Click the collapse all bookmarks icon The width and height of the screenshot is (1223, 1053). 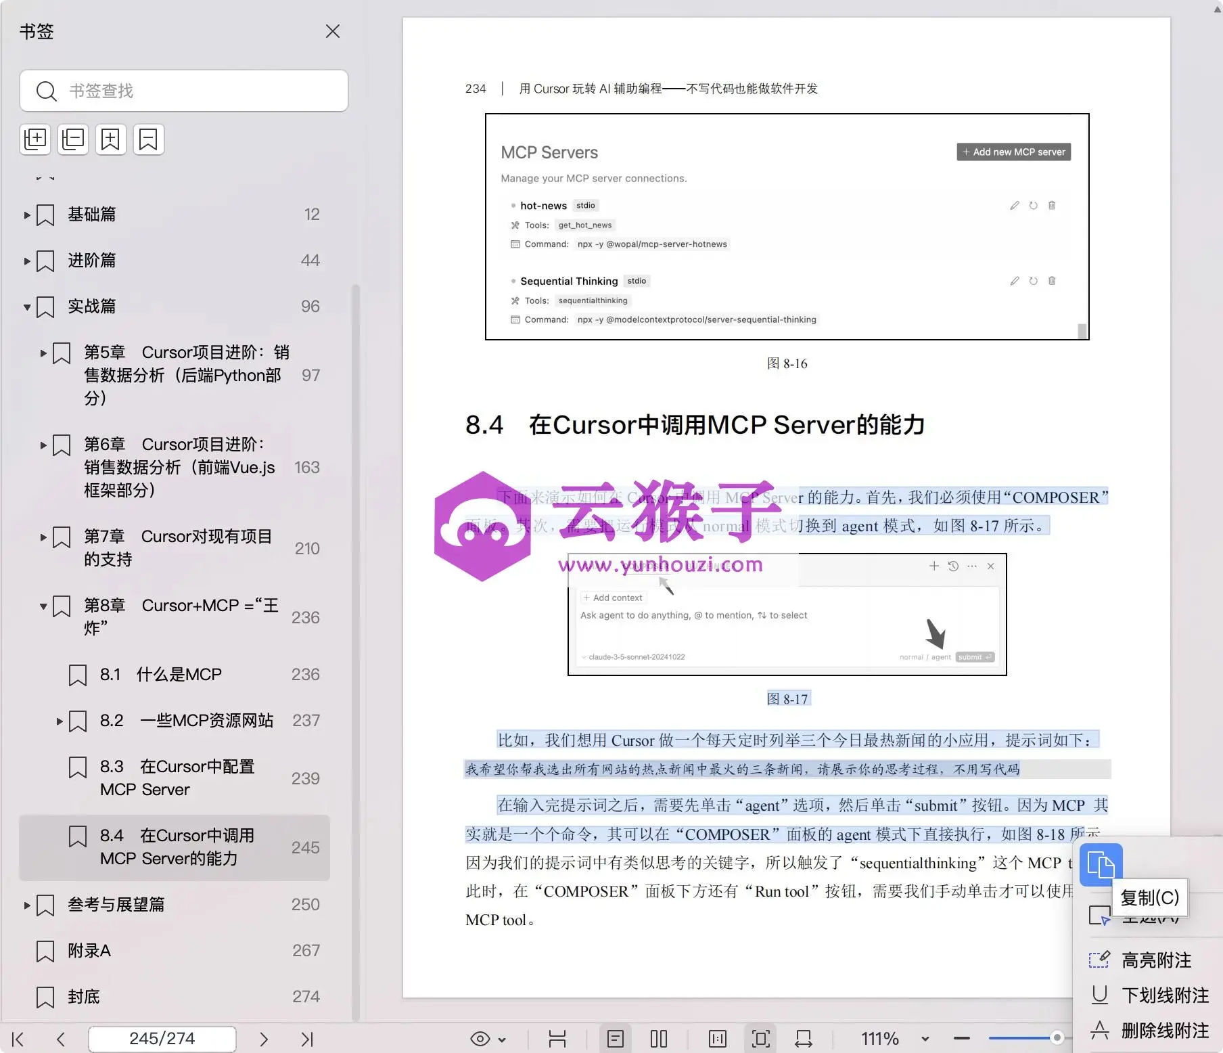pos(73,139)
